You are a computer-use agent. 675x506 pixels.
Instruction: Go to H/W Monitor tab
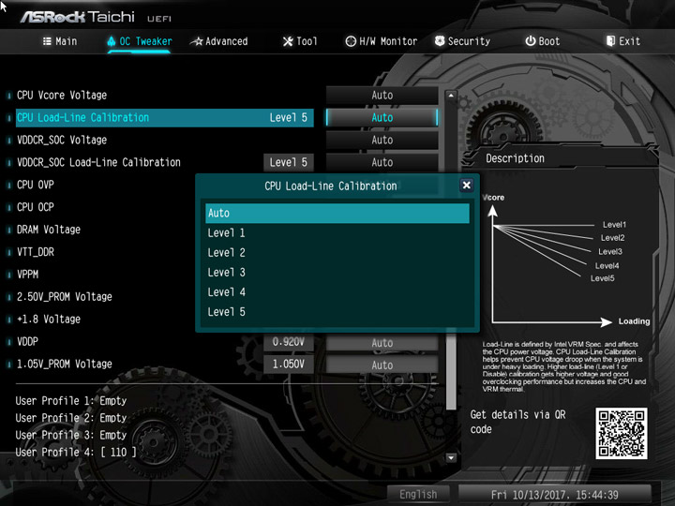[x=382, y=41]
